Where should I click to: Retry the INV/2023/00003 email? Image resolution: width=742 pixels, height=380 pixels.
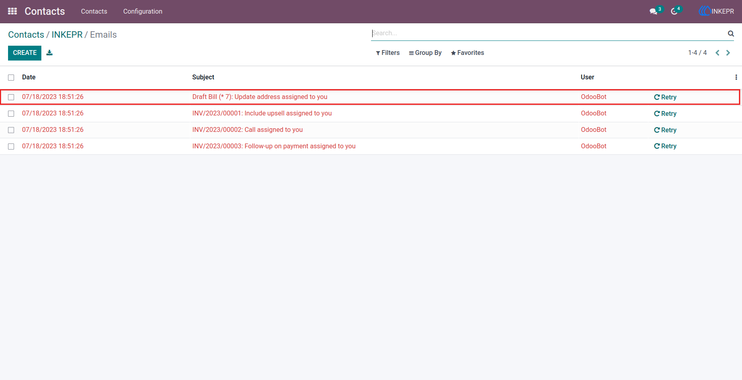[x=665, y=146]
